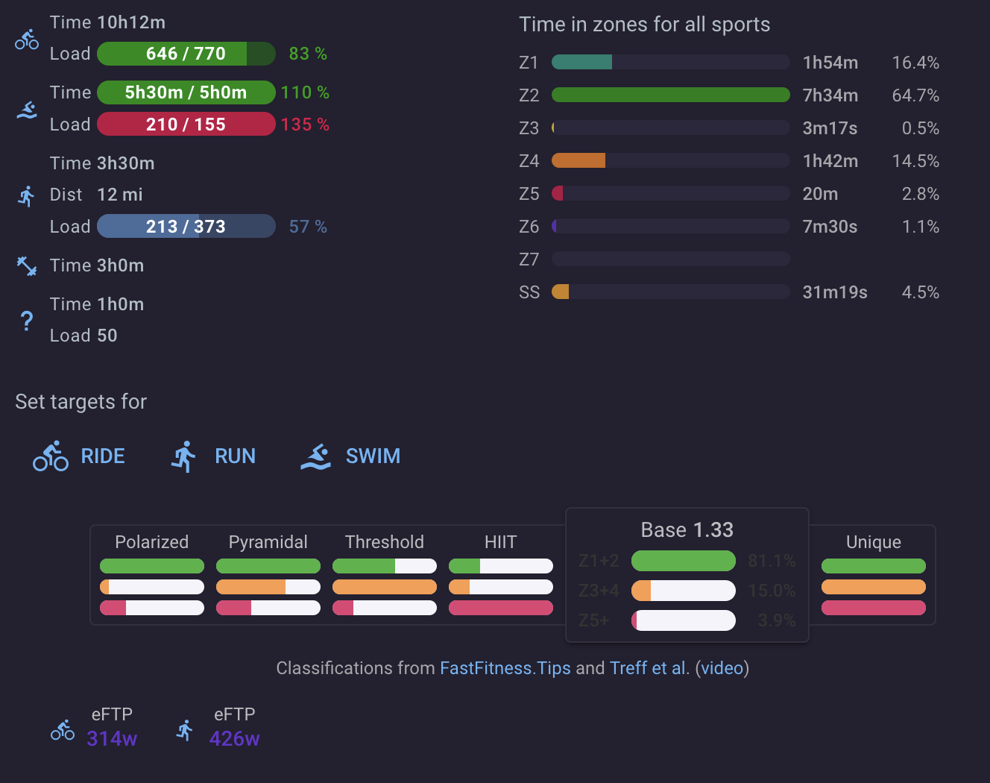Open the Treff et al. link
The width and height of the screenshot is (990, 783).
pyautogui.click(x=649, y=668)
